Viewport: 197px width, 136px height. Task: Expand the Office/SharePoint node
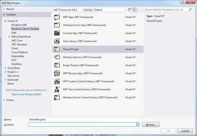click(9, 37)
